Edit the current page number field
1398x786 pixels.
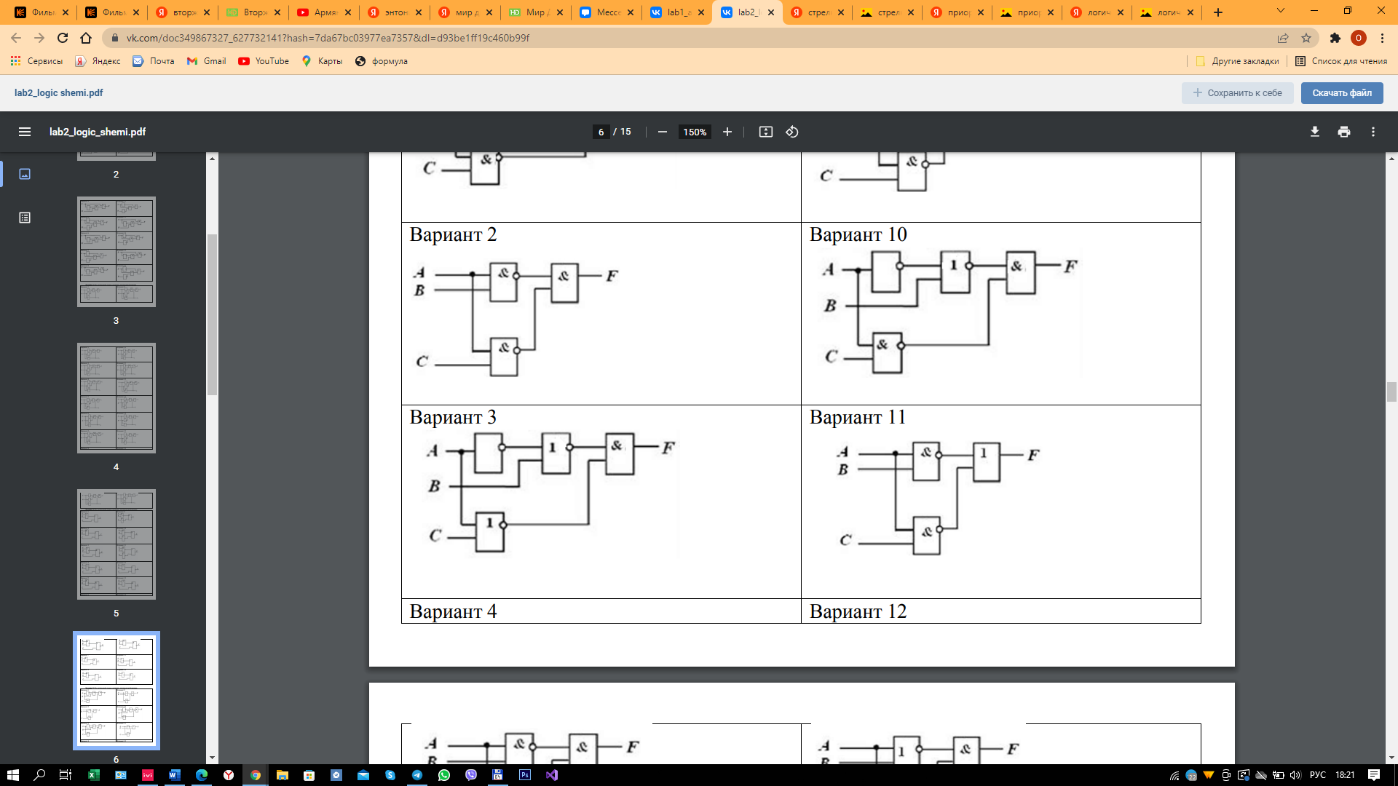tap(601, 132)
